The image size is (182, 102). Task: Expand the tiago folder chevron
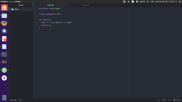point(10,9)
